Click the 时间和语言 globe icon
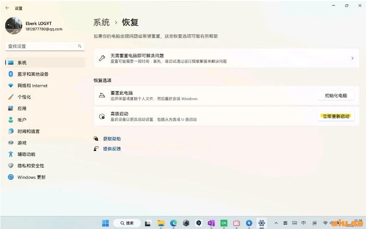Viewport: 366px width, 229px height. coord(11,131)
